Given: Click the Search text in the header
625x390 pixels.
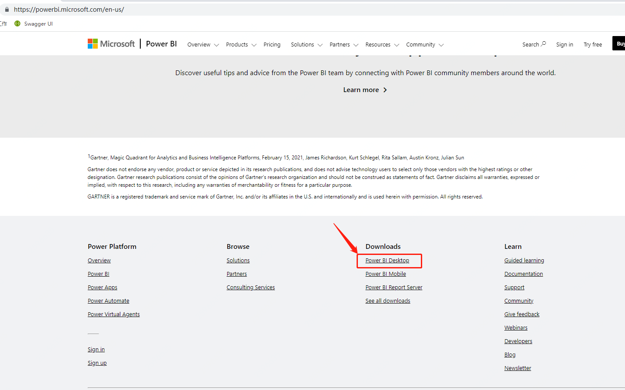Looking at the screenshot, I should pyautogui.click(x=531, y=45).
